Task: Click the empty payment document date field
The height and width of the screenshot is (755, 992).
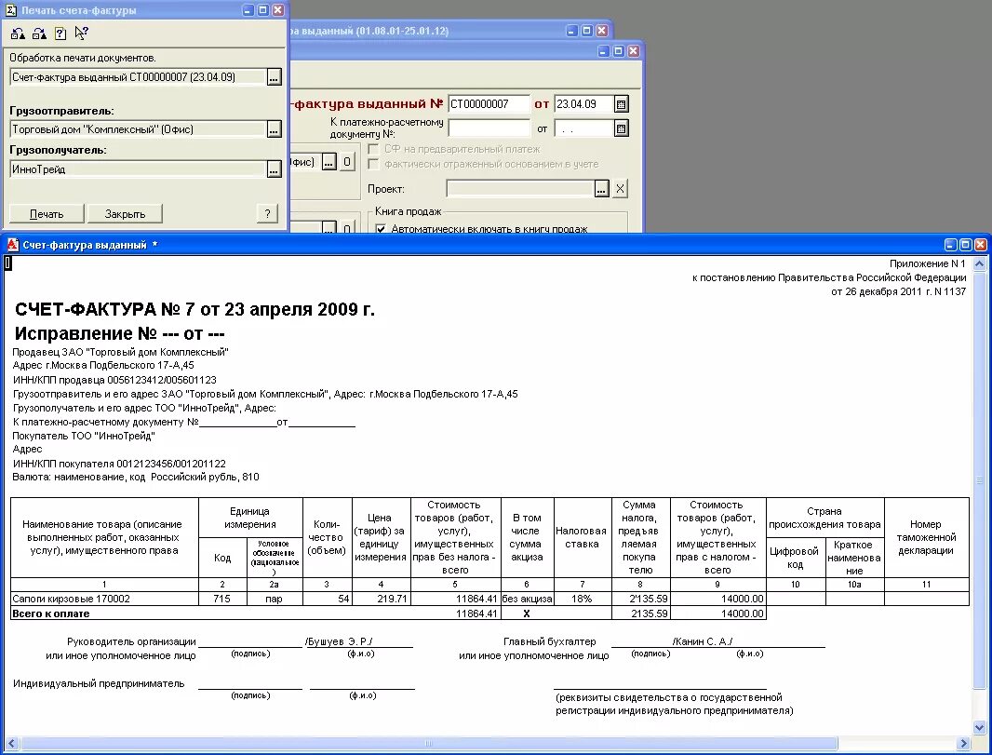Action: tap(583, 128)
